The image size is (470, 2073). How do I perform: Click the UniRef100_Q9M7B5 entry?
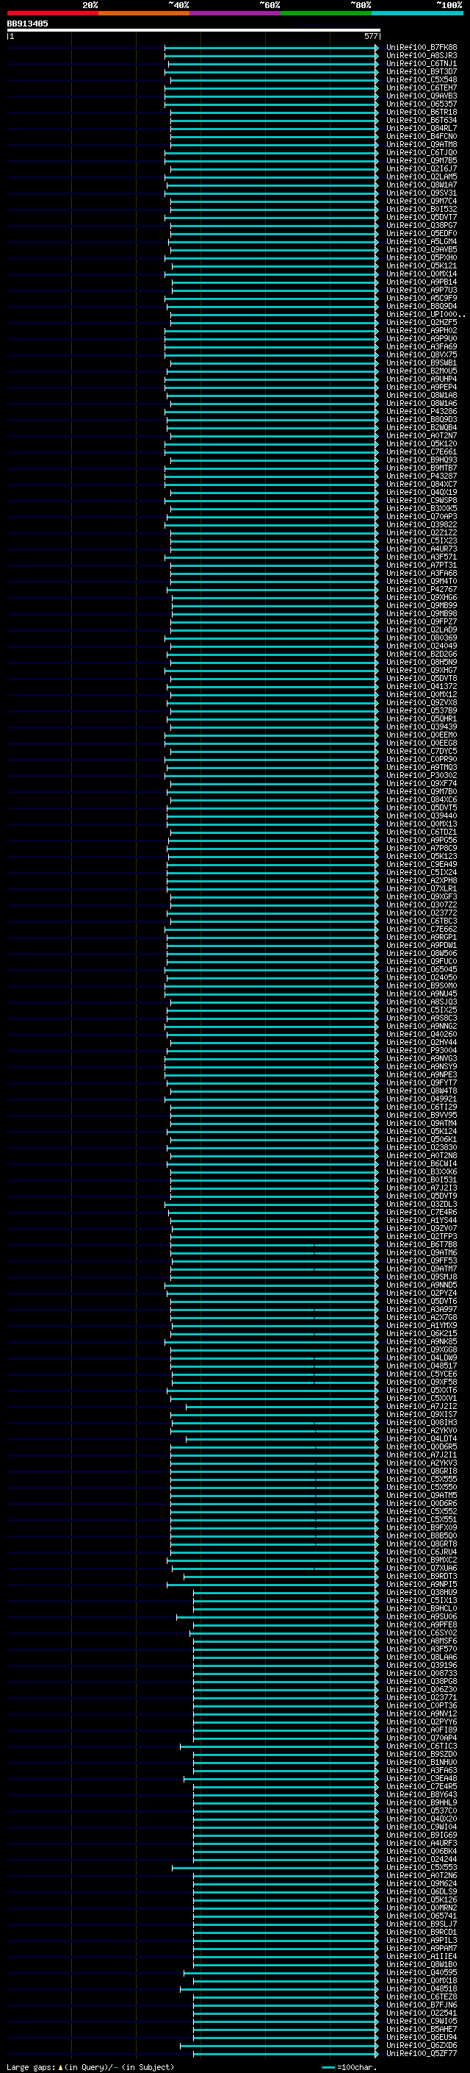coord(421,160)
